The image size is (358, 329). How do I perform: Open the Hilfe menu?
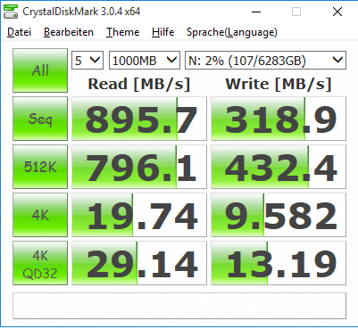pyautogui.click(x=162, y=32)
